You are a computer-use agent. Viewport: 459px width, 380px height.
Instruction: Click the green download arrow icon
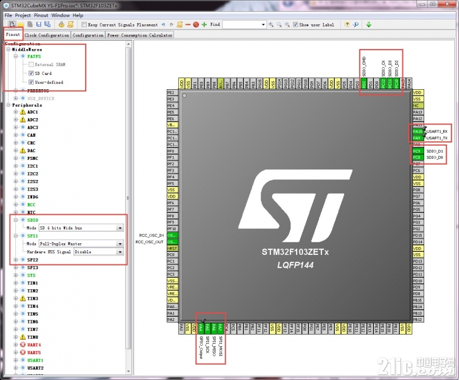point(369,25)
